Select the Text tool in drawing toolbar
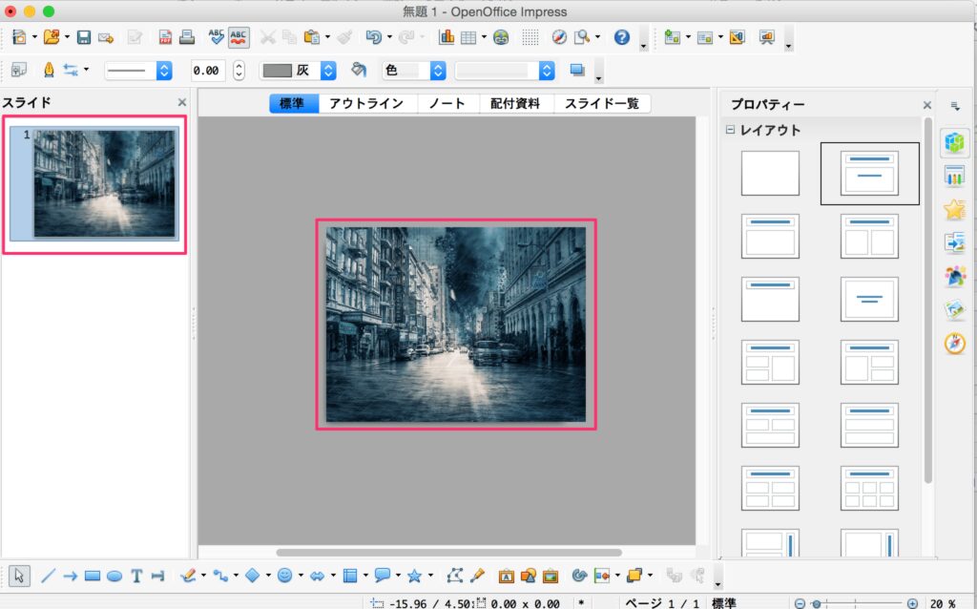 pyautogui.click(x=136, y=576)
